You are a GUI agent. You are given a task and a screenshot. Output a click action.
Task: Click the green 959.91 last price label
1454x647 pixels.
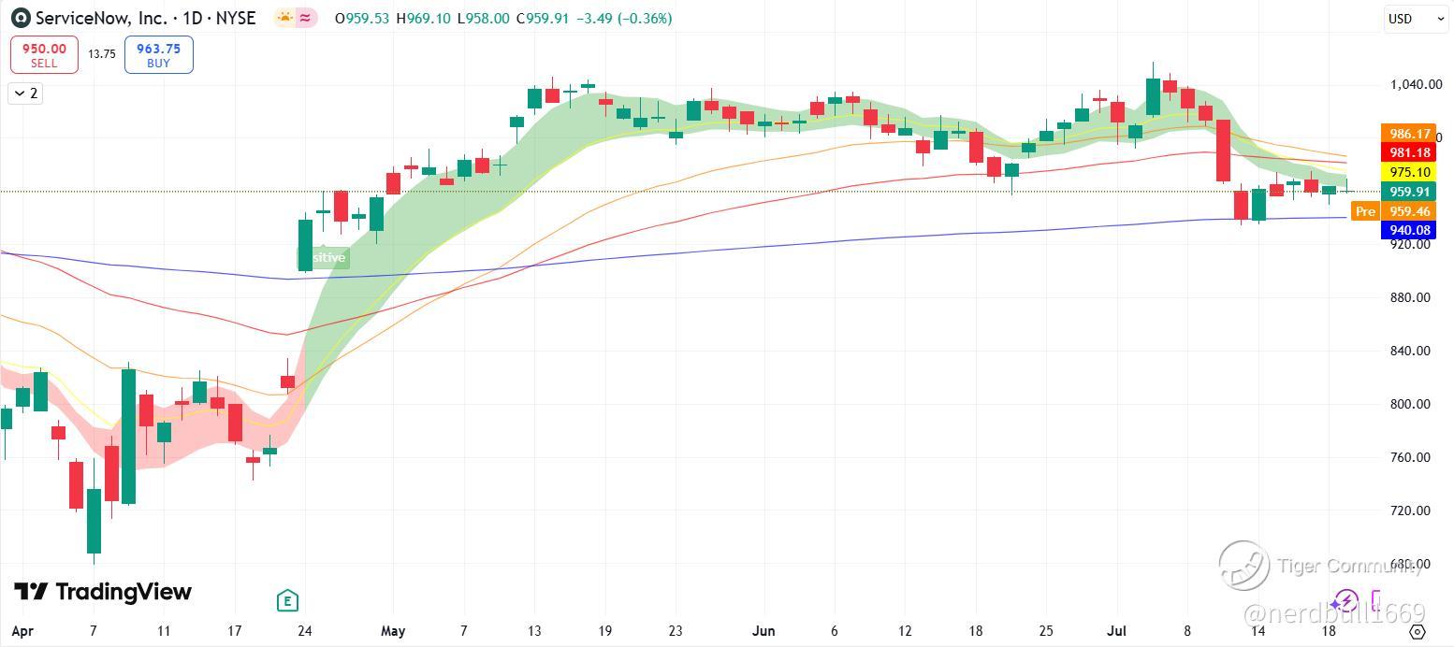(x=1409, y=192)
